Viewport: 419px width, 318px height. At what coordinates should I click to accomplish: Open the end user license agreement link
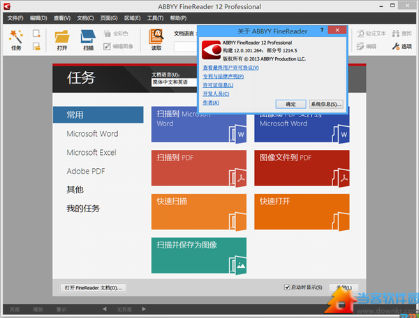coord(230,68)
